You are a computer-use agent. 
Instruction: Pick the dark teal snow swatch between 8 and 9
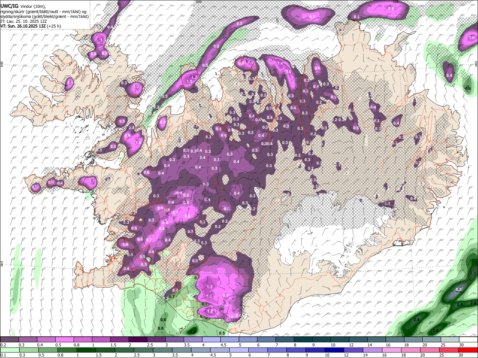point(303,339)
